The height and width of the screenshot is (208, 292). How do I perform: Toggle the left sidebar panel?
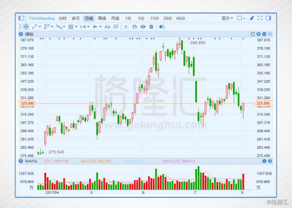point(22,18)
